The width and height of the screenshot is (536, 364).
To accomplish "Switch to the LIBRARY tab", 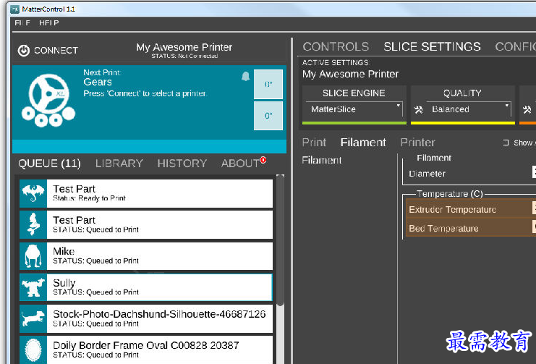I will tap(119, 164).
